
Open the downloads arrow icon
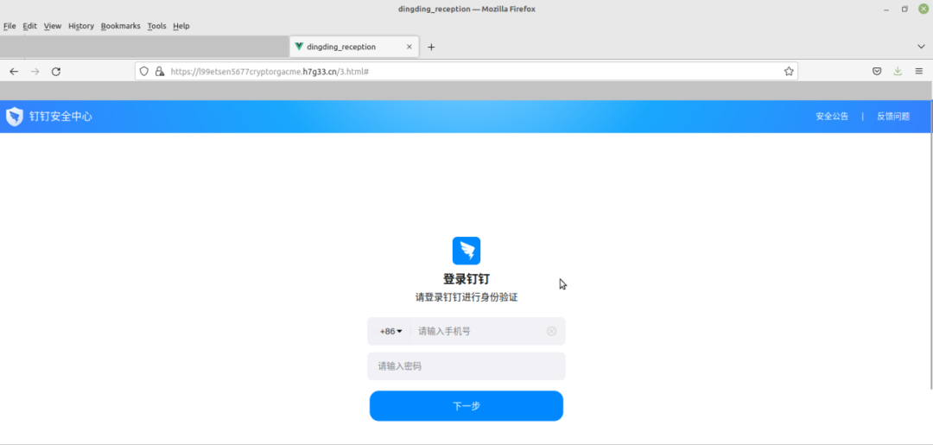click(898, 72)
